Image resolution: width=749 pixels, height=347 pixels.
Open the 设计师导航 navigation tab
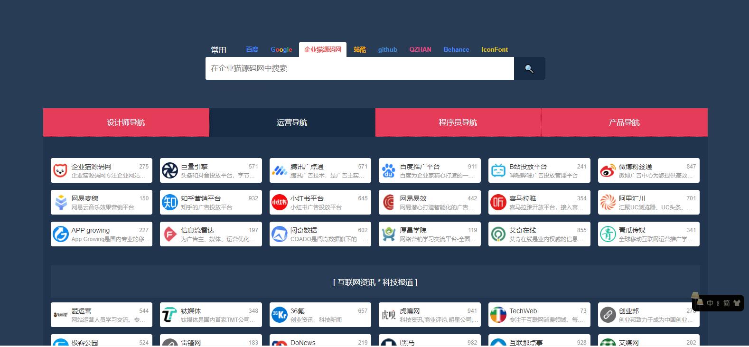[126, 122]
